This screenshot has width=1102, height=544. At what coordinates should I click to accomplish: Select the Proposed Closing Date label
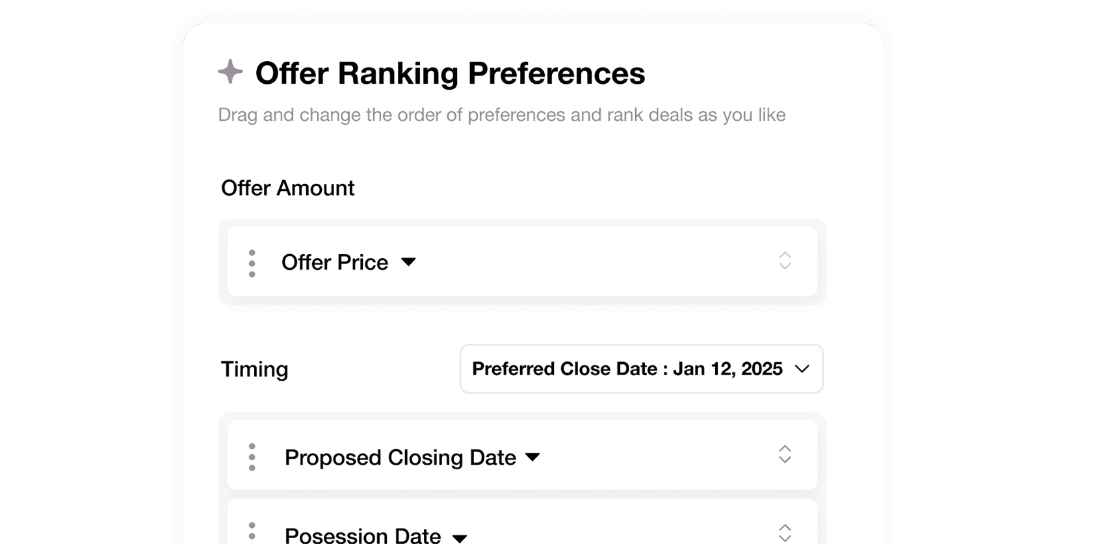click(x=400, y=457)
